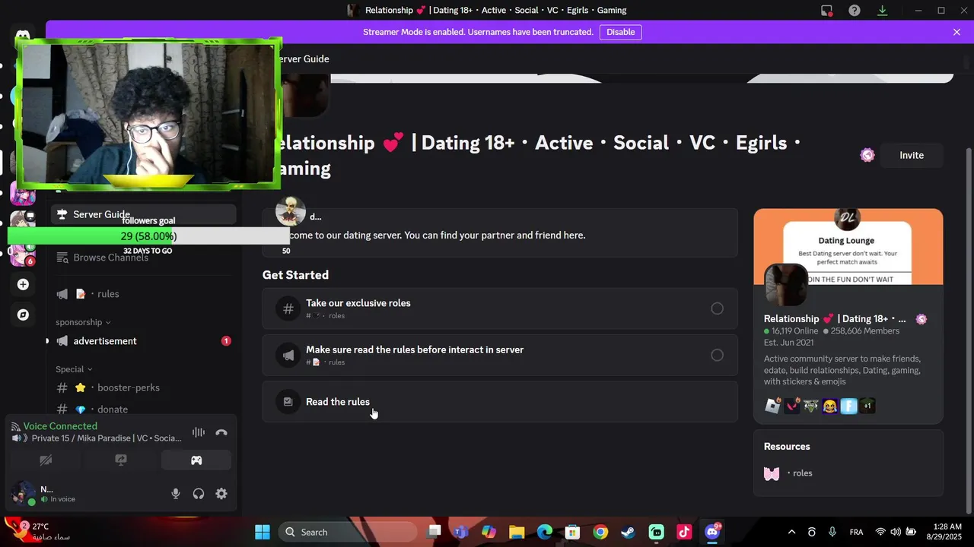Share your screen from voice panel
The width and height of the screenshot is (974, 547).
121,460
